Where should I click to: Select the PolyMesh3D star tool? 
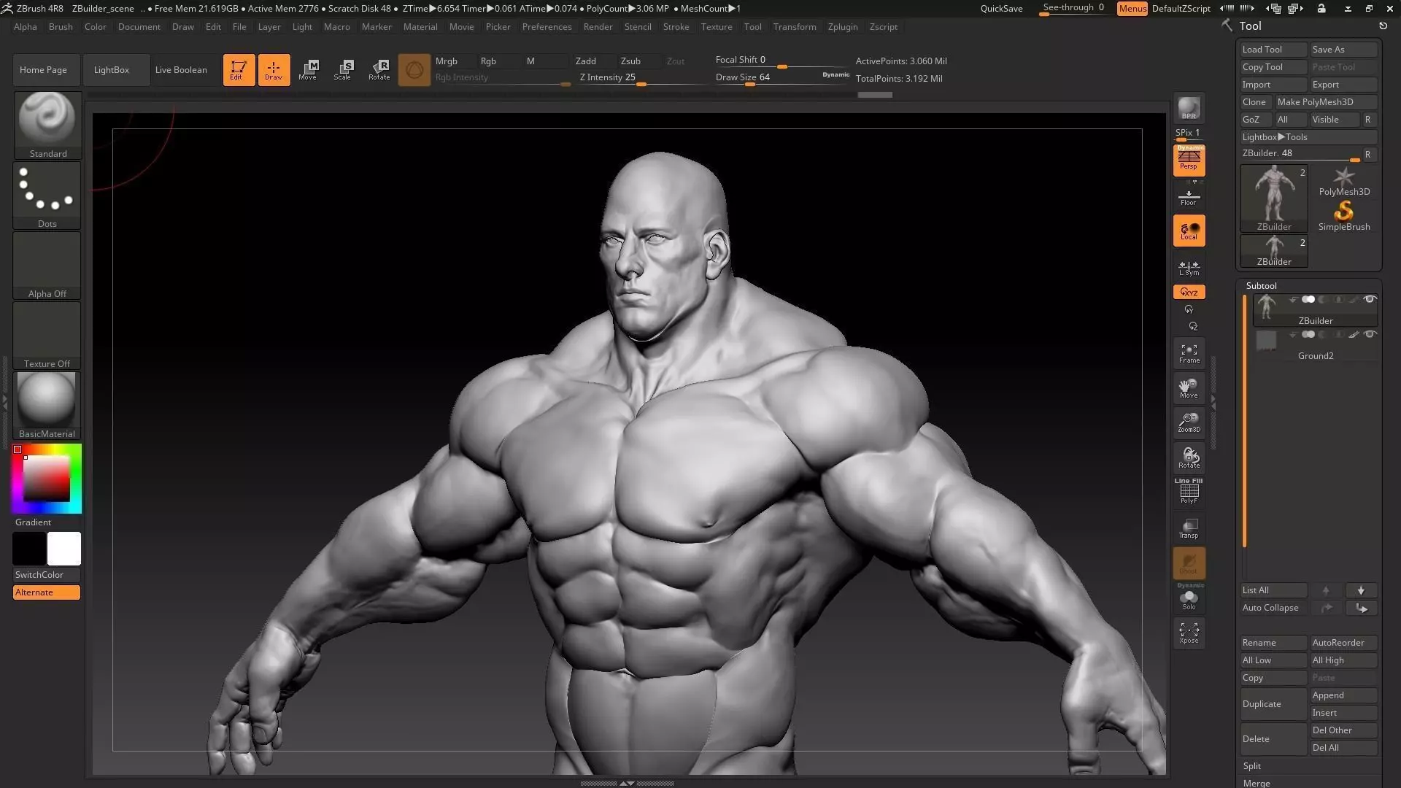point(1343,181)
